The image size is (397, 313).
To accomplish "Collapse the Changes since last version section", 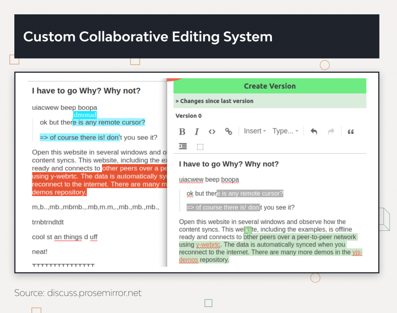I will 214,101.
